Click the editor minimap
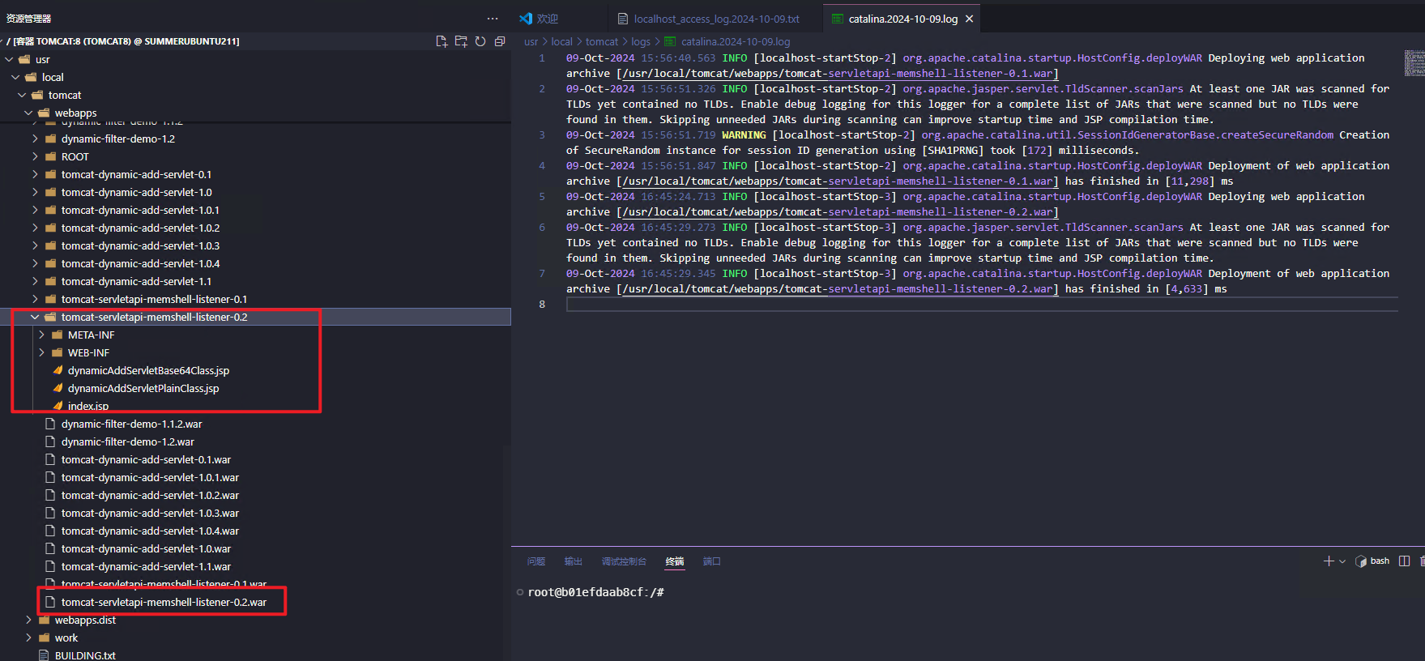 coord(1414,63)
